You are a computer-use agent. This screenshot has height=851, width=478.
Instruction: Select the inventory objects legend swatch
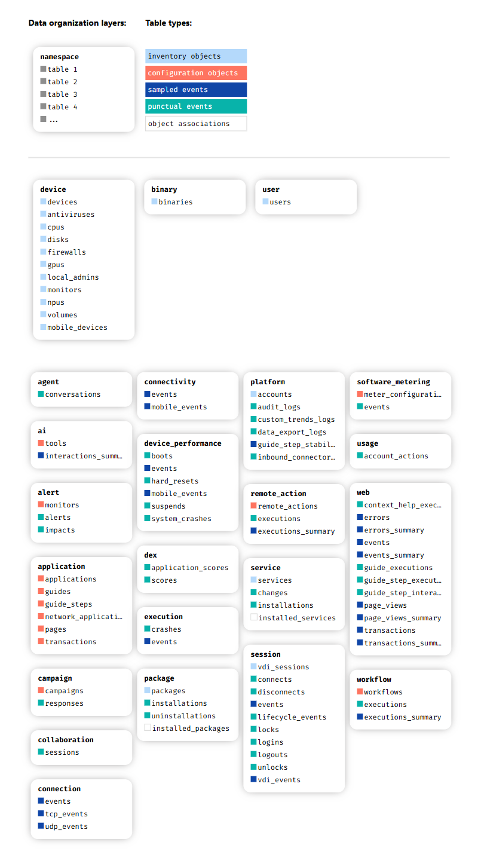196,56
